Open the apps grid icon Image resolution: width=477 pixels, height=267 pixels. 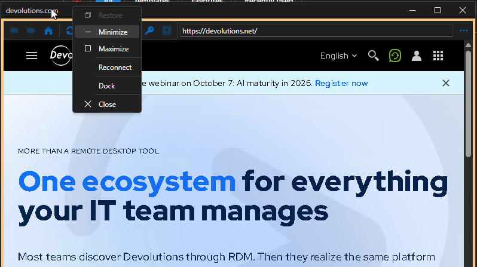[438, 56]
